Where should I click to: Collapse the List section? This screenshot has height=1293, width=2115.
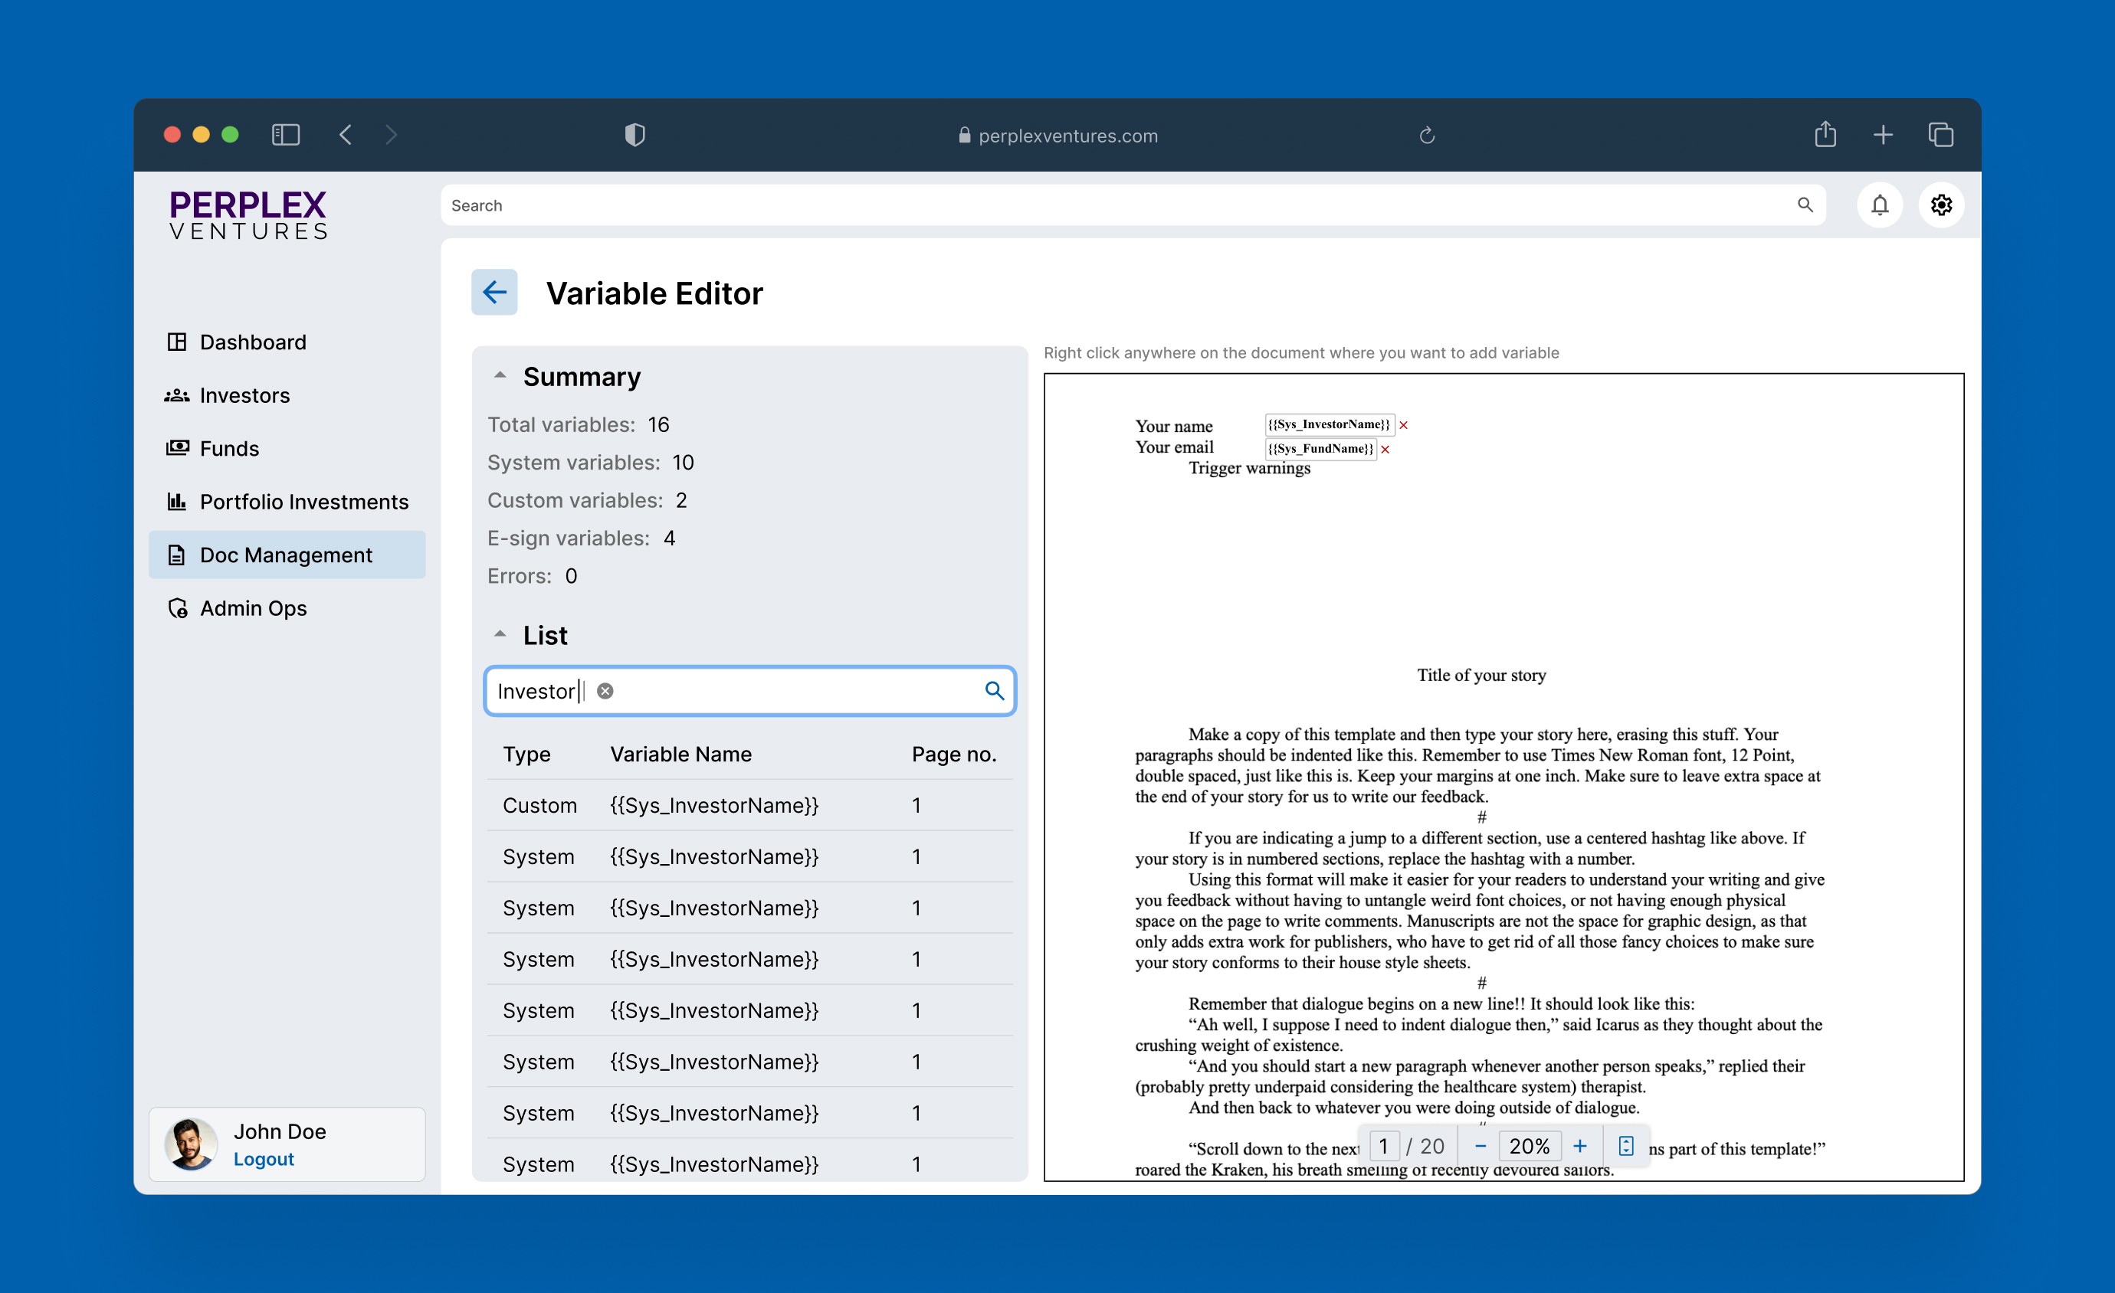pos(500,635)
